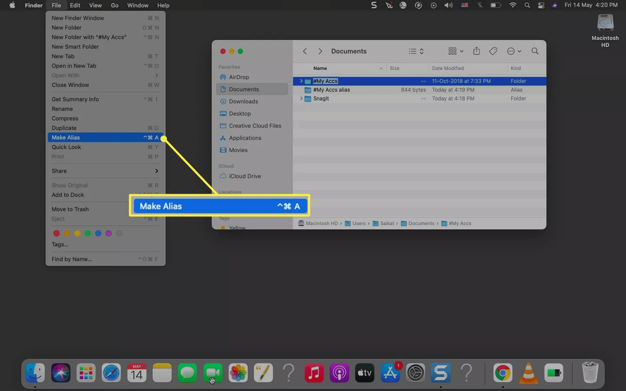This screenshot has height=391, width=626.
Task: Toggle Wi-Fi status in the menu bar
Action: (x=513, y=5)
